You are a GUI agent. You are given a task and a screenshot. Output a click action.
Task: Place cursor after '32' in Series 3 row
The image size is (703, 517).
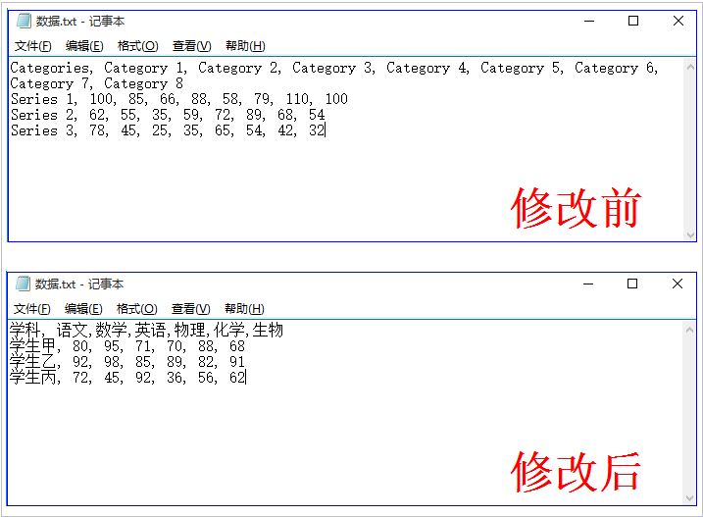pyautogui.click(x=326, y=130)
